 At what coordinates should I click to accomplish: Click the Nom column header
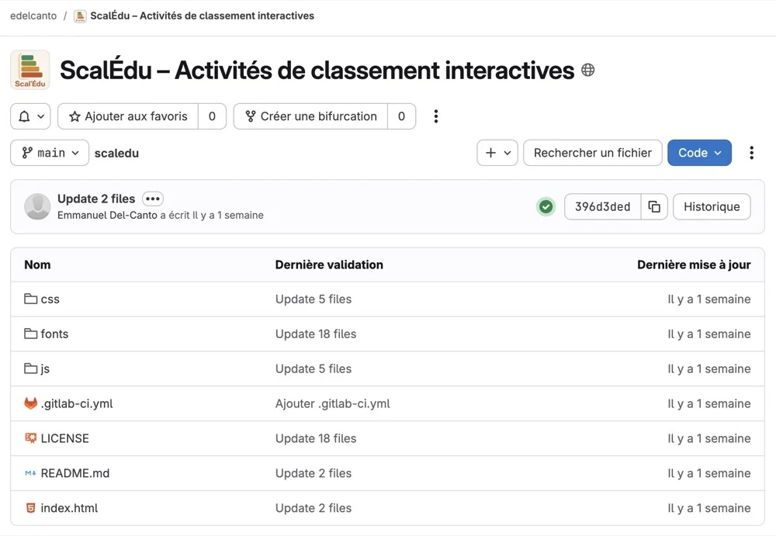(x=37, y=265)
